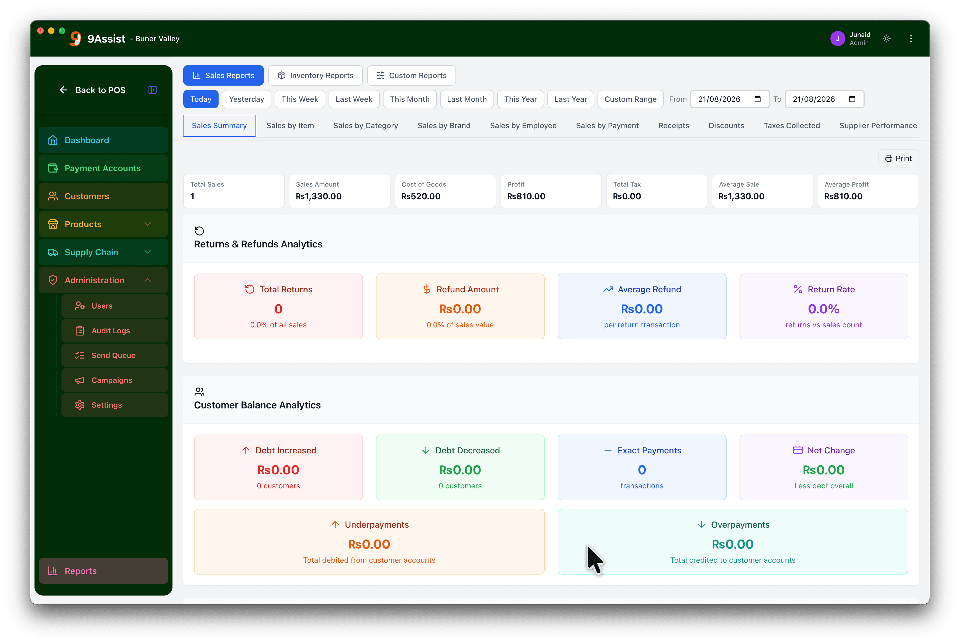Choose Custom Range filter
The image size is (960, 644).
tap(630, 99)
